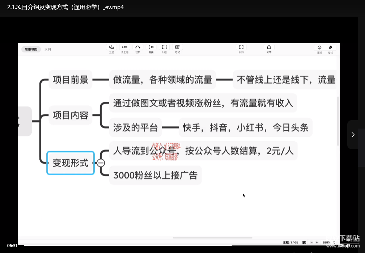This screenshot has width=365, height=253.
Task: Click the 主题: 1/65 topic counter
Action: point(290,243)
